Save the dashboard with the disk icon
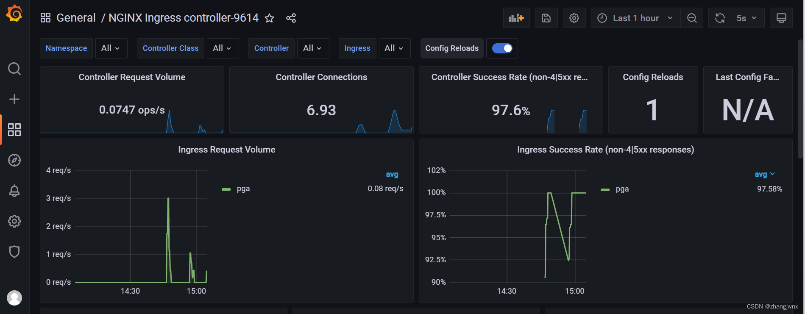 click(x=546, y=18)
